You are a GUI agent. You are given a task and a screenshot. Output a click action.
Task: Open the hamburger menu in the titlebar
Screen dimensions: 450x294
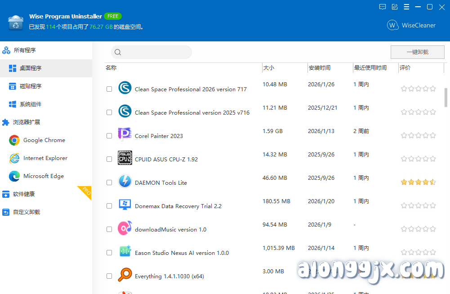point(406,7)
